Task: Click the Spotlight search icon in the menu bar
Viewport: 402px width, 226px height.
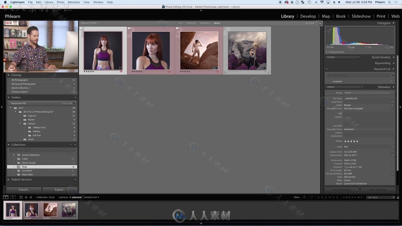Action: click(x=390, y=2)
